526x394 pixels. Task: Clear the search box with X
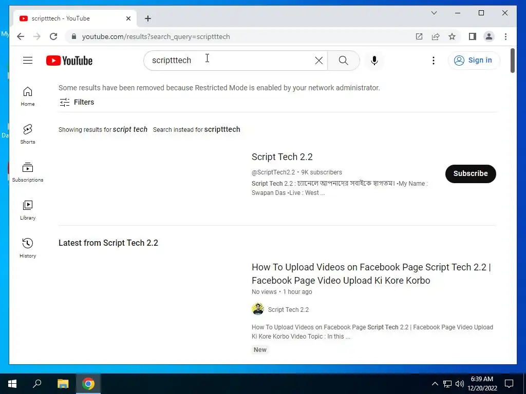coord(318,61)
